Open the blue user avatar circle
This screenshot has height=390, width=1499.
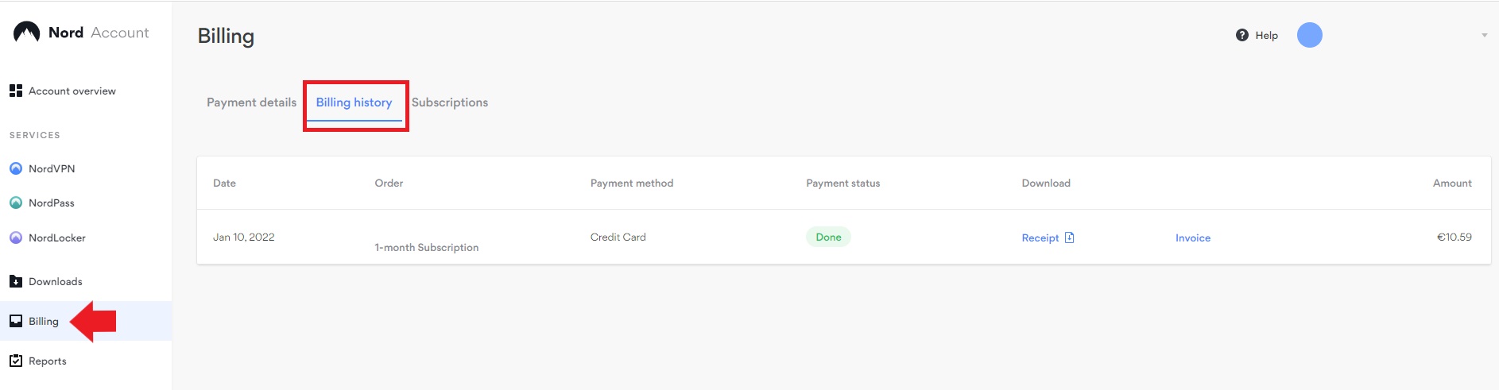coord(1310,35)
